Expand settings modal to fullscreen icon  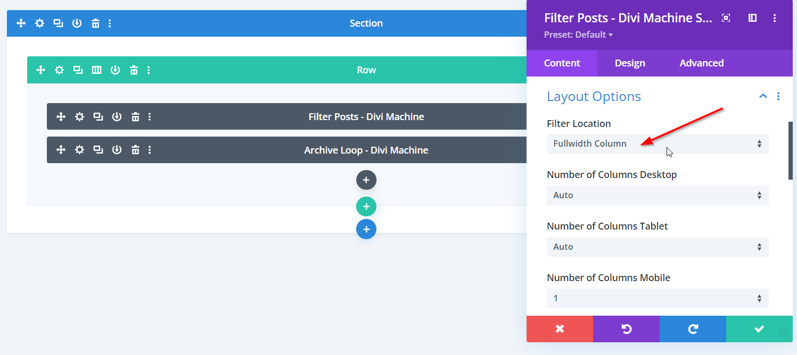726,18
